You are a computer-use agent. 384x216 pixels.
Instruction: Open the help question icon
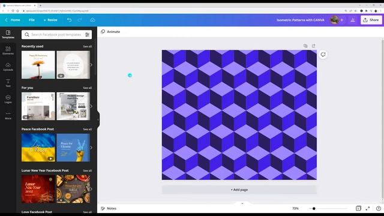click(x=379, y=208)
